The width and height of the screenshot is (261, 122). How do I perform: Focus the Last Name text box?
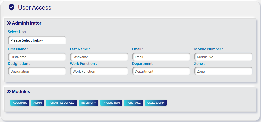[99, 57]
